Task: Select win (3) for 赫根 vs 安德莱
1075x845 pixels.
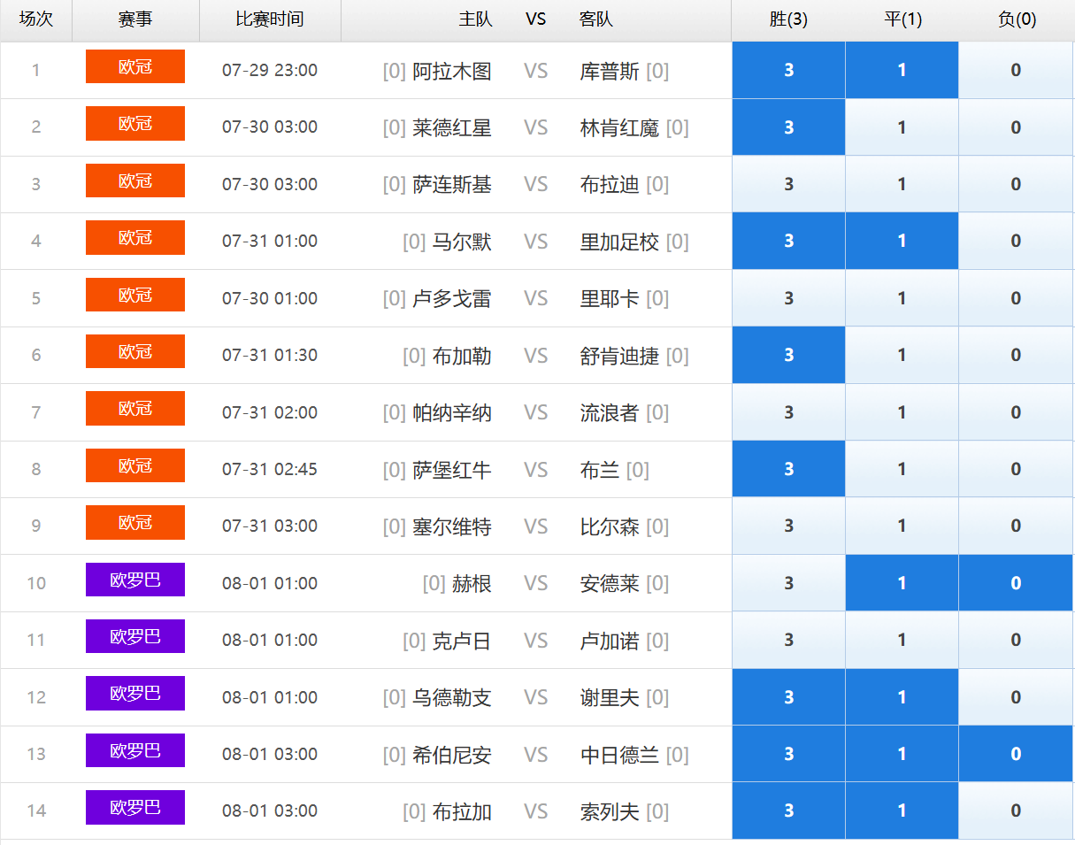Action: pyautogui.click(x=788, y=583)
